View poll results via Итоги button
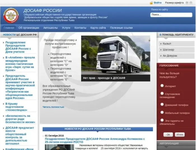 click(x=180, y=135)
